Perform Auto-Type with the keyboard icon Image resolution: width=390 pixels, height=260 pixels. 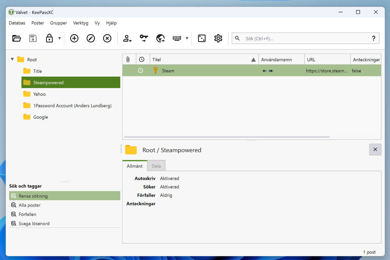tap(177, 38)
